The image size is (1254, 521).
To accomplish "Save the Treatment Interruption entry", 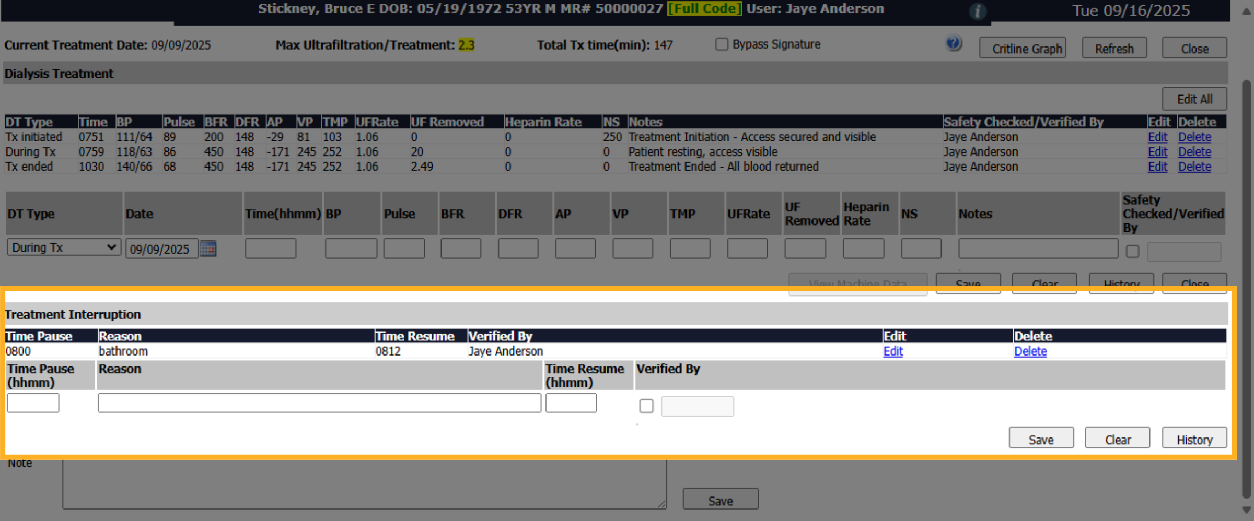I will pos(1041,438).
